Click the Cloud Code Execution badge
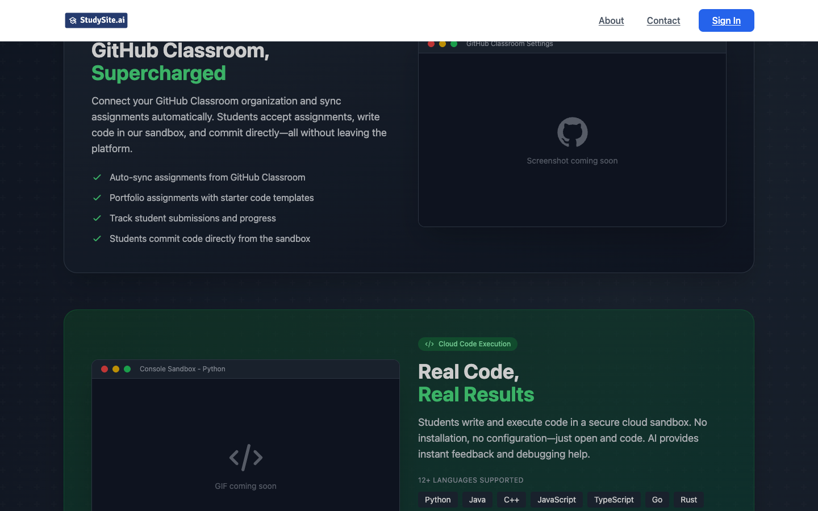Viewport: 818px width, 511px height. tap(468, 344)
